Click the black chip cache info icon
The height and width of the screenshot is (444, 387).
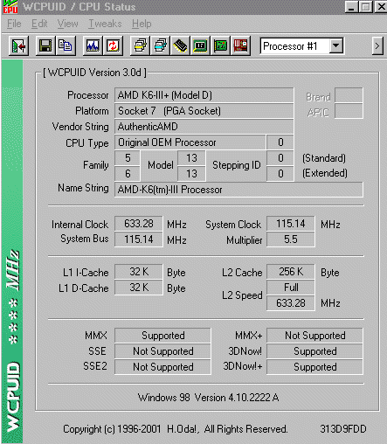tap(180, 46)
